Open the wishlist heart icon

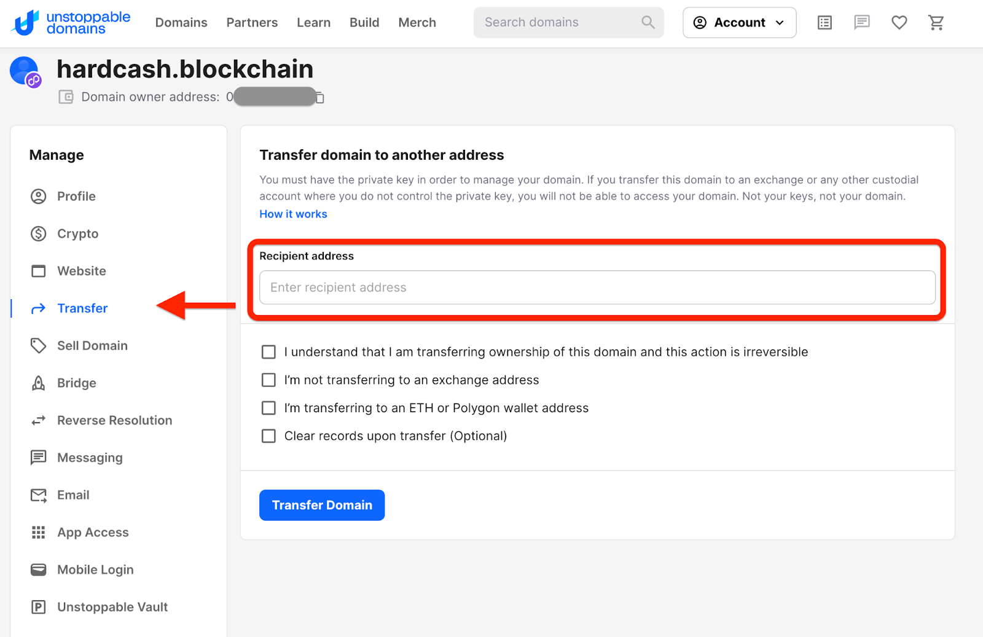point(899,23)
